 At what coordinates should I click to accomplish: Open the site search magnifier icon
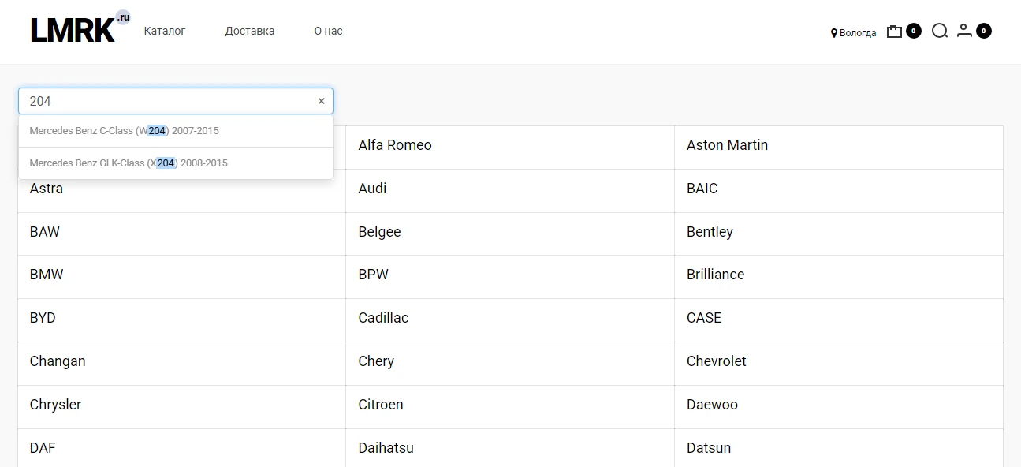tap(940, 31)
